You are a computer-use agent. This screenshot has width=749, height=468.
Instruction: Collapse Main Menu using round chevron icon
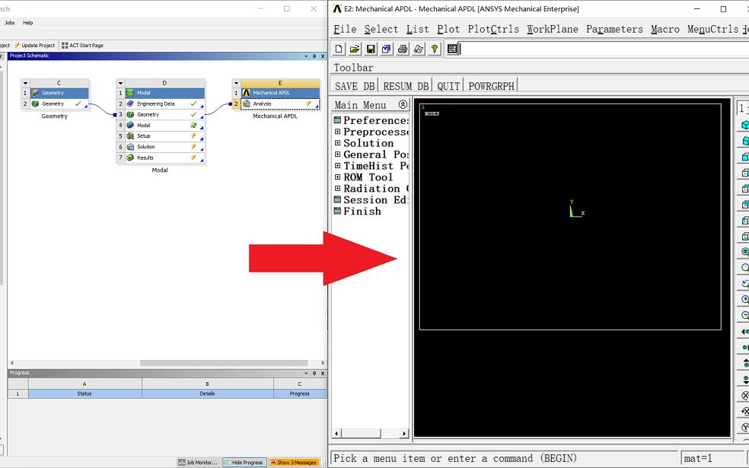[403, 104]
